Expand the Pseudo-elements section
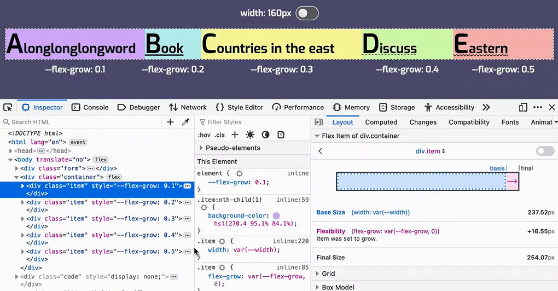This screenshot has width=558, height=291. [x=201, y=148]
